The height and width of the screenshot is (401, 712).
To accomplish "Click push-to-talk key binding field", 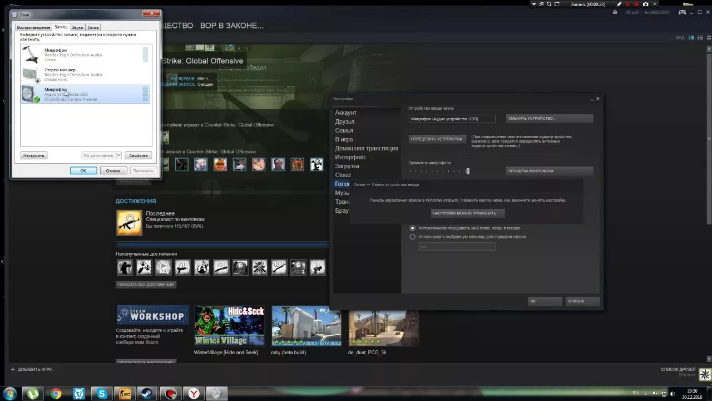I will (457, 246).
